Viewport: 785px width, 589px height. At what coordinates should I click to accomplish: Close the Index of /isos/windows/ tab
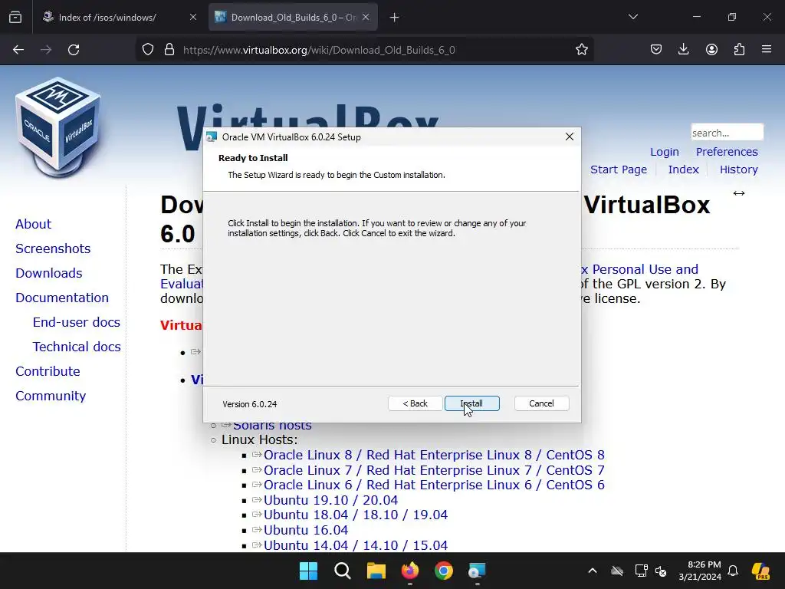[x=192, y=18]
